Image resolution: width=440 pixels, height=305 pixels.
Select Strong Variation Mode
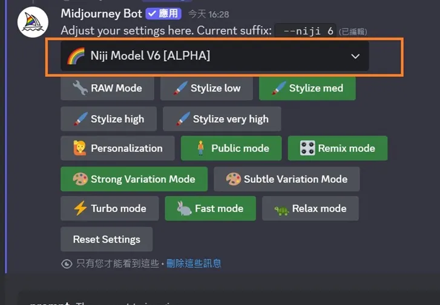(x=134, y=179)
